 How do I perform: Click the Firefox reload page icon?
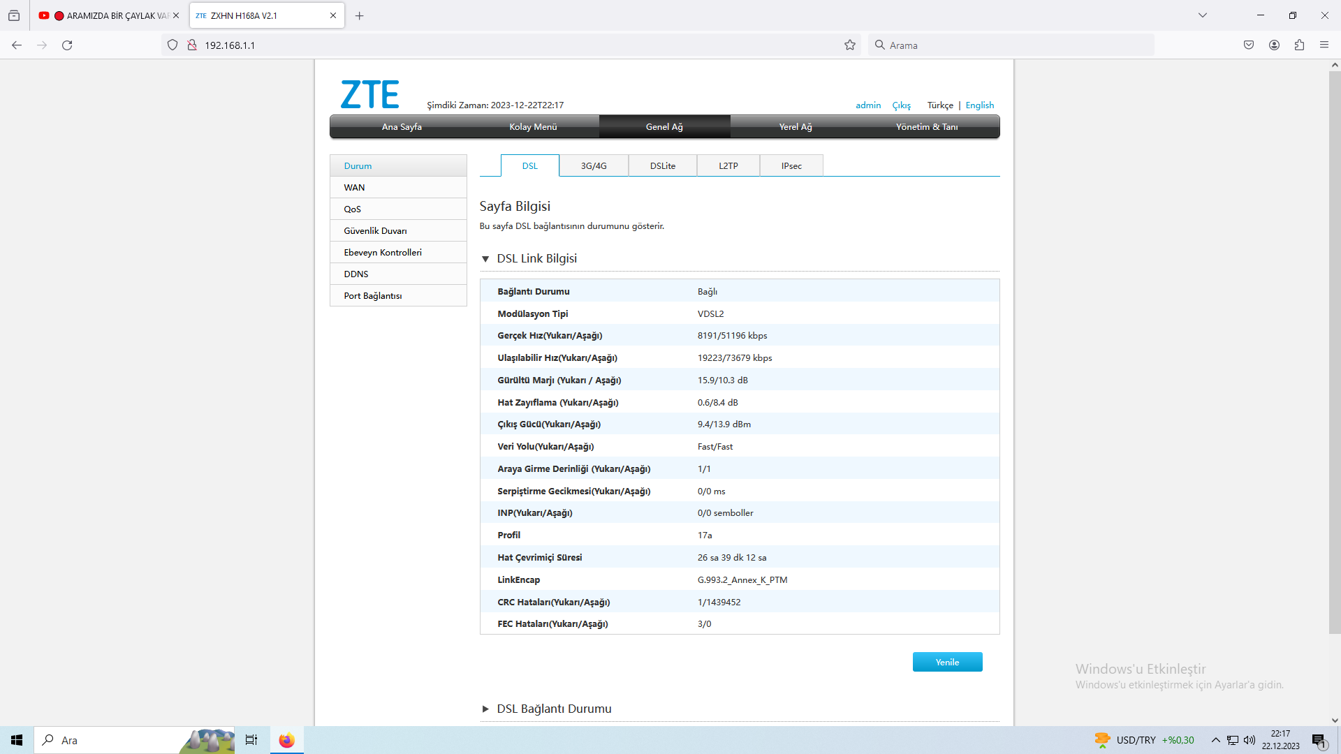point(67,45)
